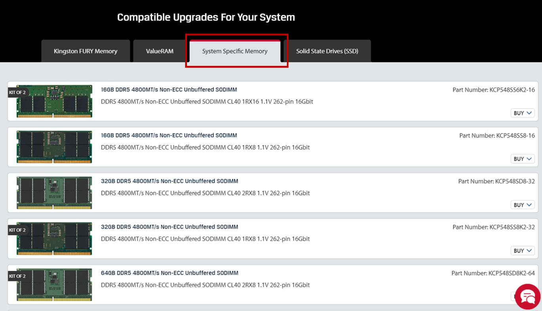Screen dimensions: 542x311
Task: Select text Part Number: KCP548SS6K2-16
Action: coord(494,90)
